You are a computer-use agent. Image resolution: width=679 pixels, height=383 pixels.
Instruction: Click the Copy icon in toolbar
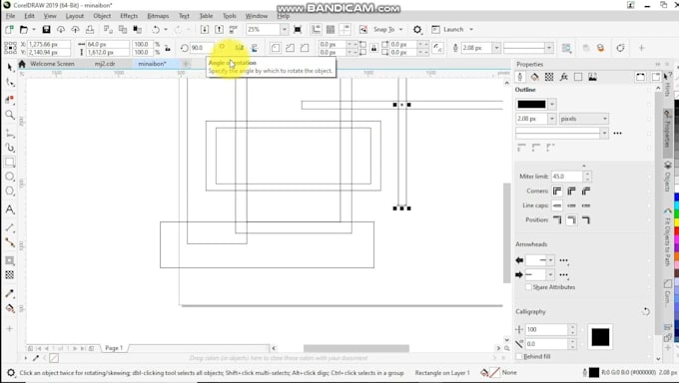pos(123,30)
